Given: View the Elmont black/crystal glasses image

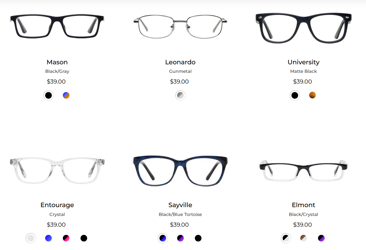Looking at the screenshot, I should (x=303, y=171).
